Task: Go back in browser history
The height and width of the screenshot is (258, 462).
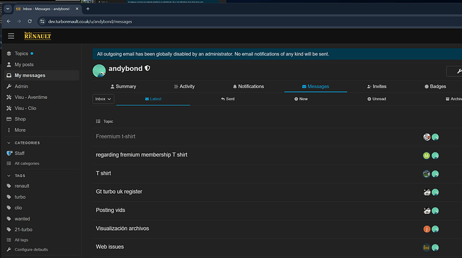Action: point(9,21)
